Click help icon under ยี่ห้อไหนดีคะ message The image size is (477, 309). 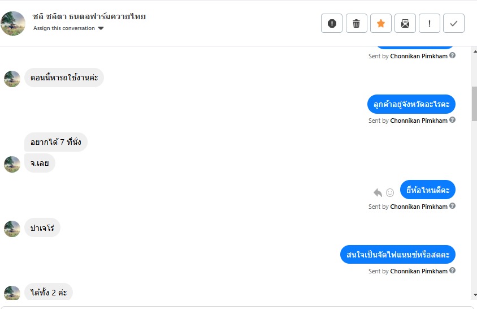[453, 206]
